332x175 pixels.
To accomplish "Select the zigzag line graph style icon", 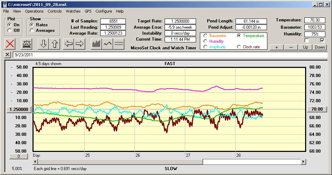I will pyautogui.click(x=108, y=44).
